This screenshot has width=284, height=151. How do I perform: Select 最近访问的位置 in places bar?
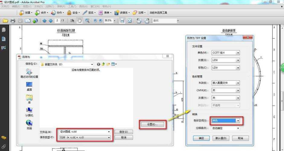[x=29, y=73]
